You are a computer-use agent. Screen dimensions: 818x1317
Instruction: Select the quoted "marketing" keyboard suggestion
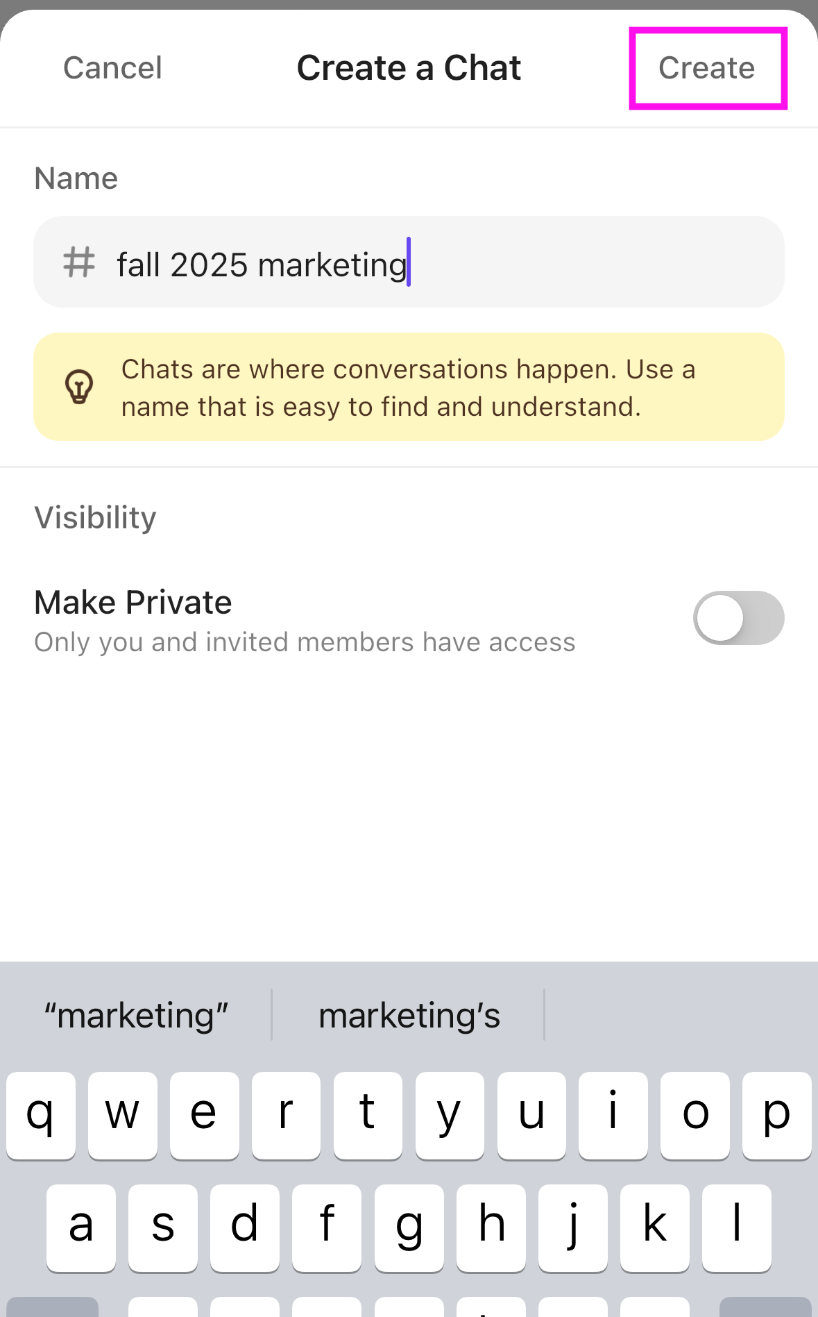136,1016
